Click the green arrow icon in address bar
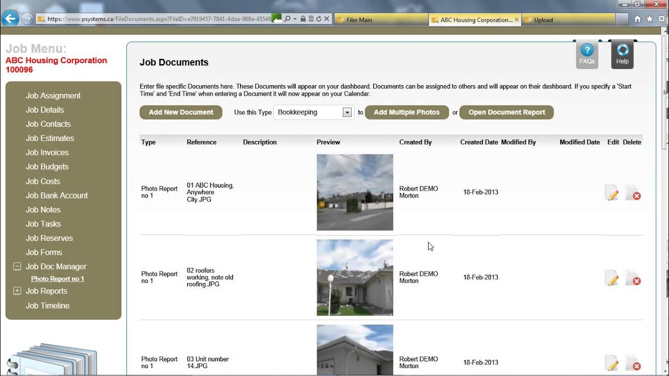The width and height of the screenshot is (669, 376). pyautogui.click(x=277, y=19)
